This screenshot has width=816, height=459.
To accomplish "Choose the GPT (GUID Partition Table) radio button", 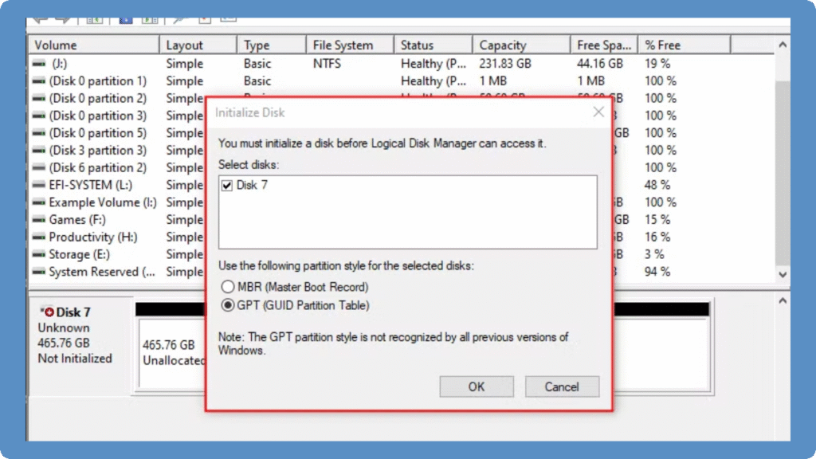I will point(228,305).
